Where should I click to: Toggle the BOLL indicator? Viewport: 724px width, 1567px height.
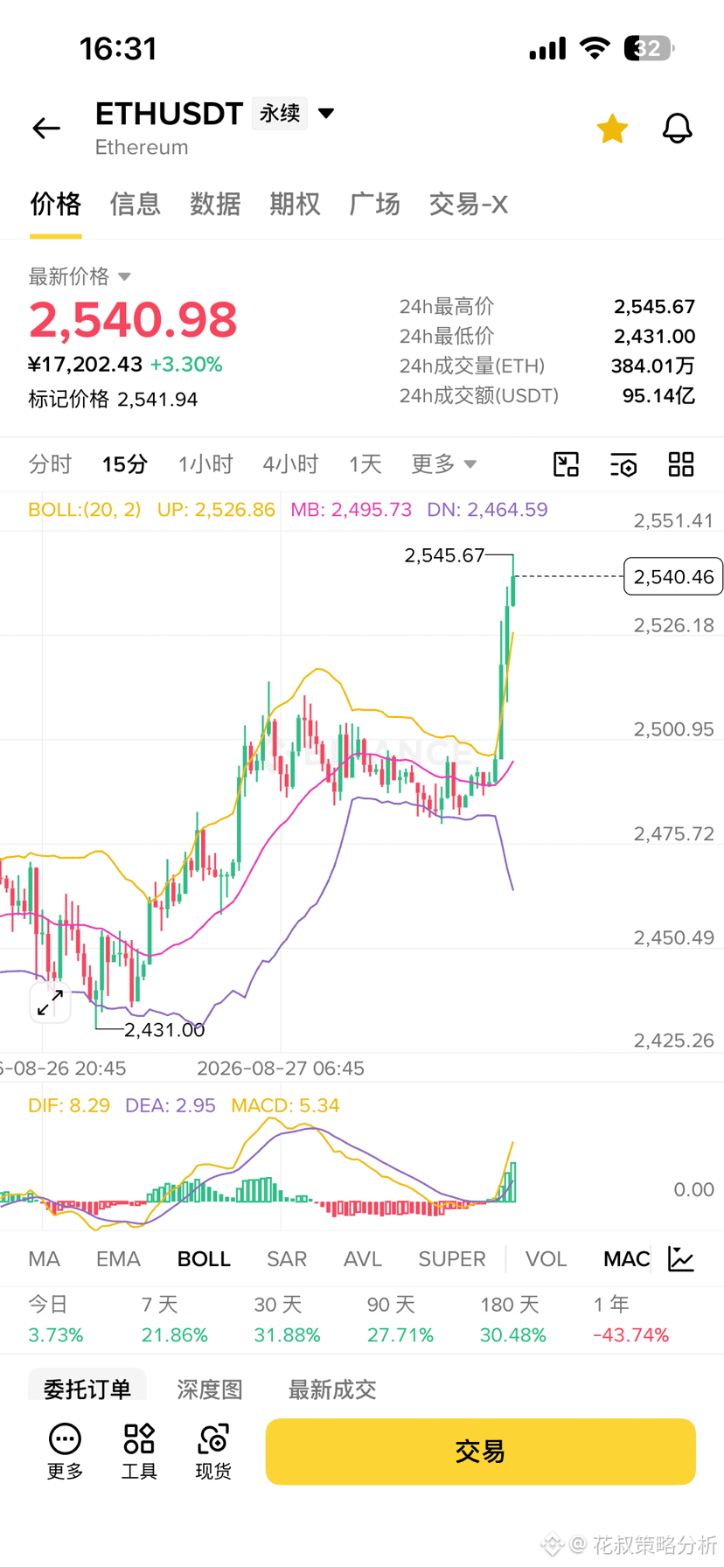coord(204,1259)
